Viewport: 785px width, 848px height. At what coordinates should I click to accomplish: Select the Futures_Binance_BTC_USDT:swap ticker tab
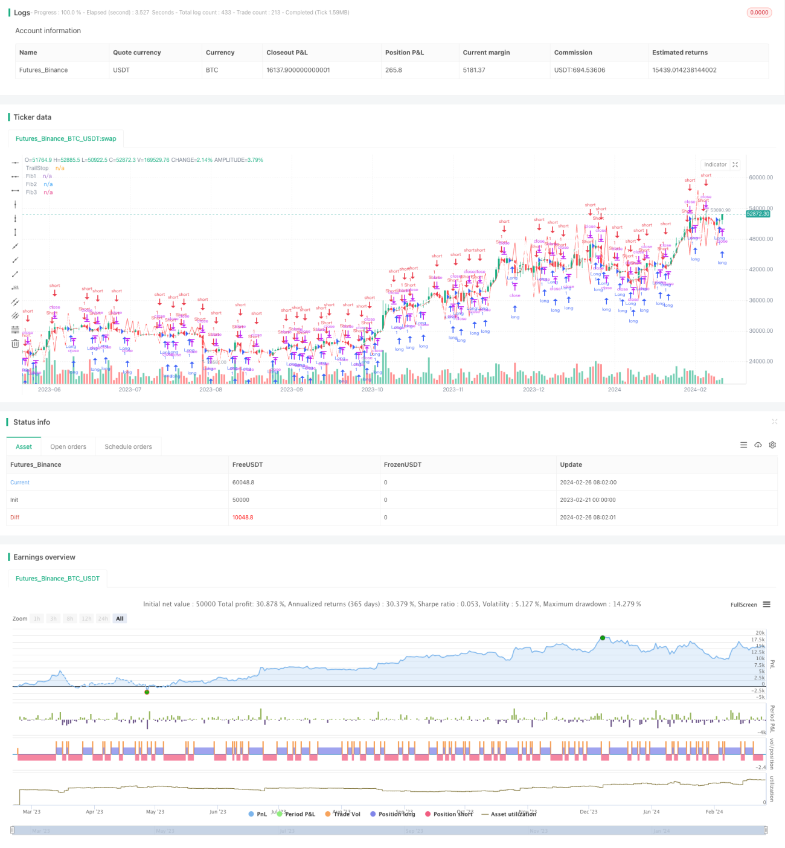pos(66,139)
